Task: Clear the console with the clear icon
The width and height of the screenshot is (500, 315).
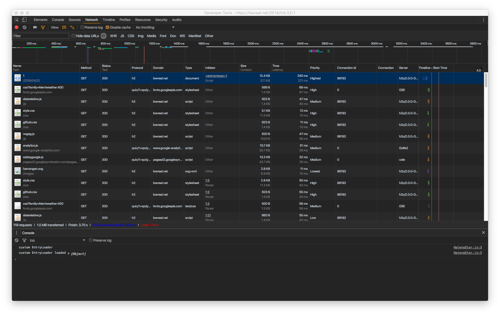Action: coord(17,240)
